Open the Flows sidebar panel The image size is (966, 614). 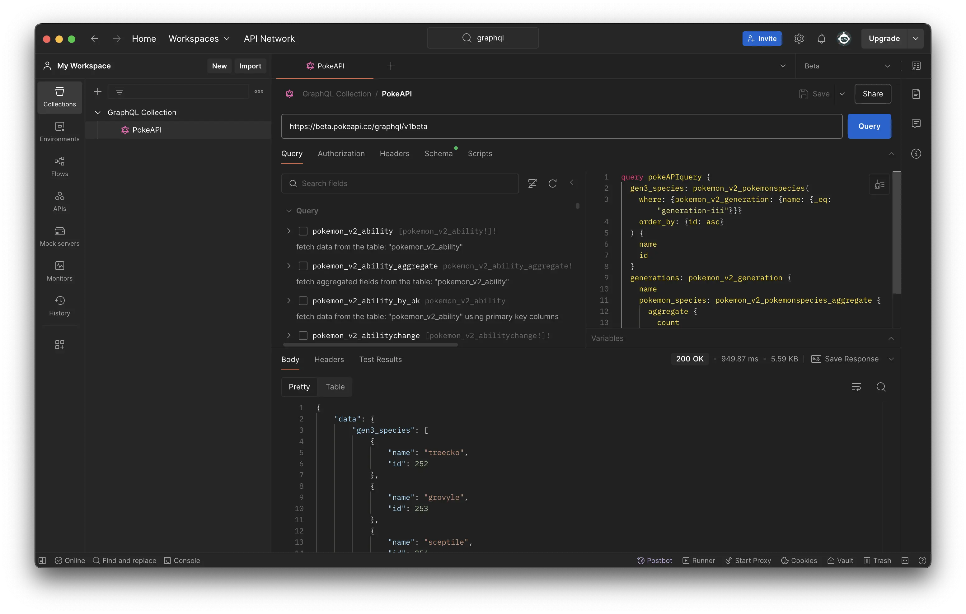click(x=59, y=166)
